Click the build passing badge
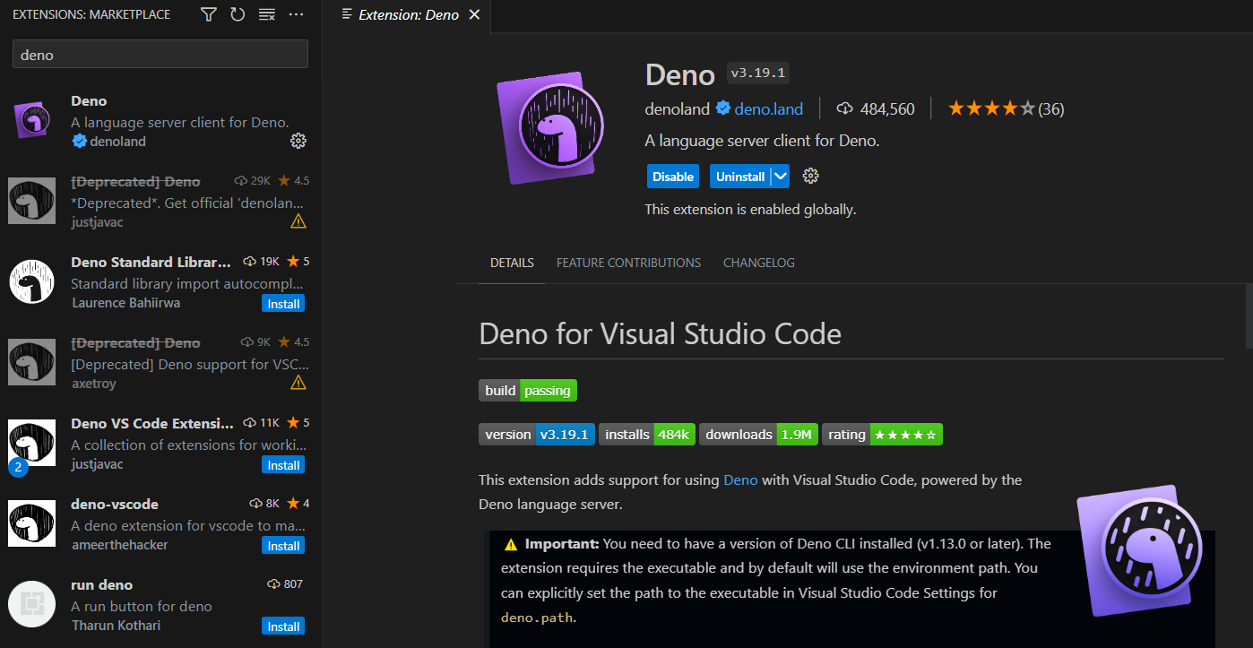The width and height of the screenshot is (1253, 648). point(528,390)
